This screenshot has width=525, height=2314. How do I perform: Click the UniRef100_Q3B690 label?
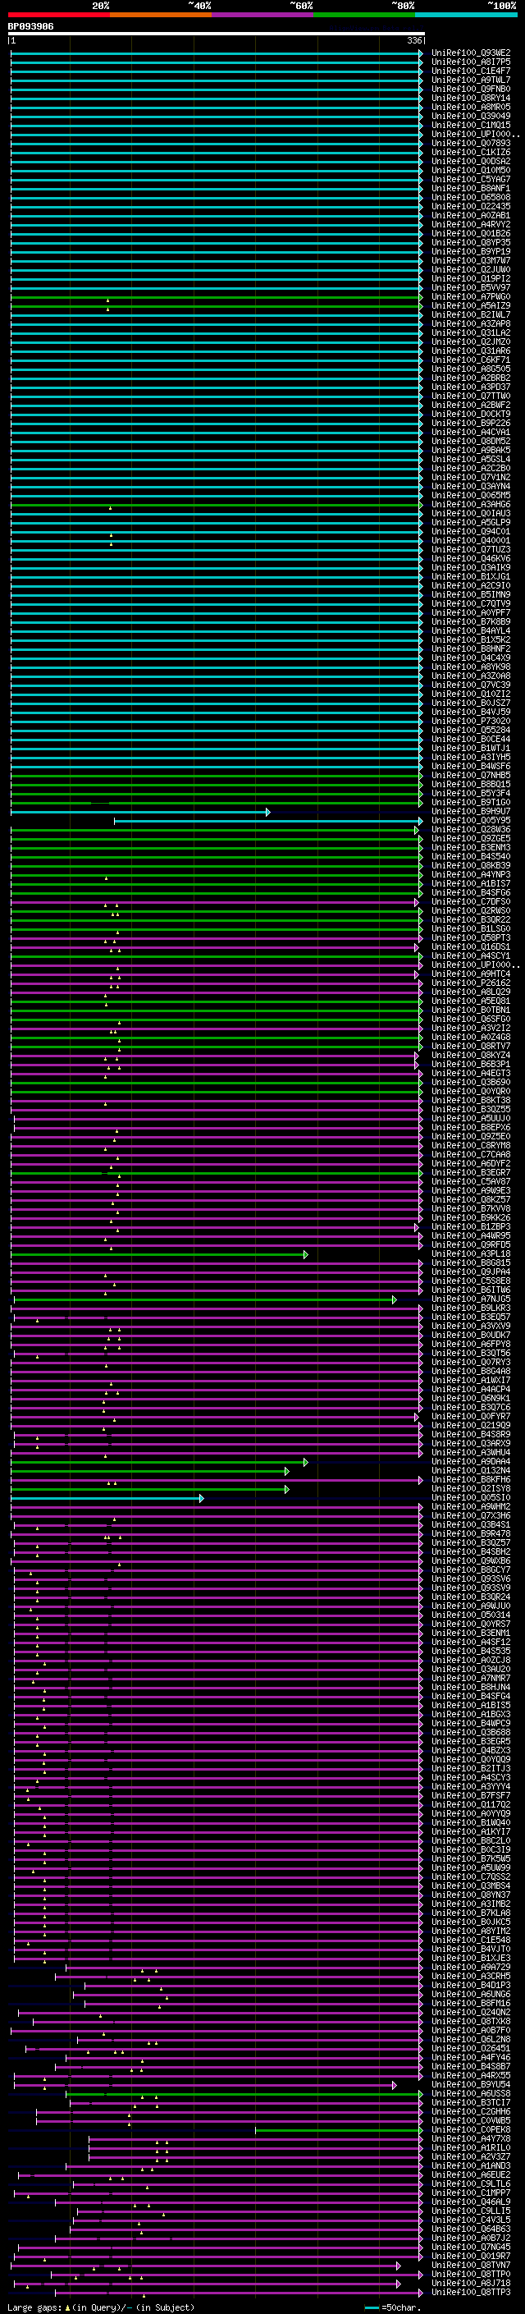click(471, 1083)
